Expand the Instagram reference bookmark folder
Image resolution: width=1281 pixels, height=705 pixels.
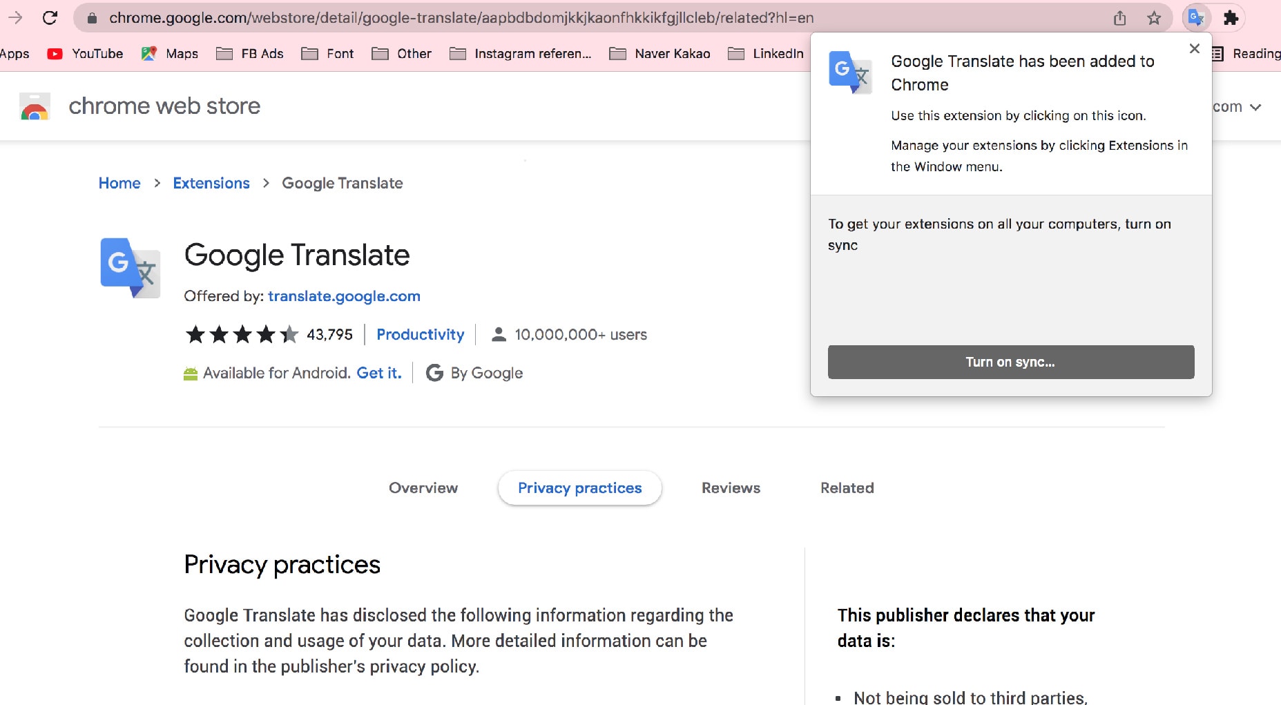point(520,54)
